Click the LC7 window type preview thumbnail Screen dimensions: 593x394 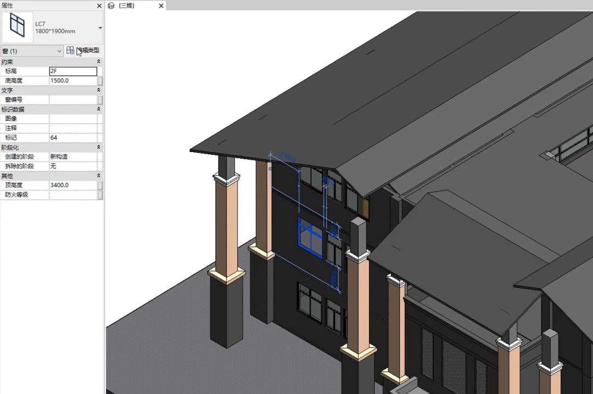17,27
